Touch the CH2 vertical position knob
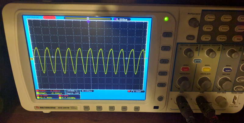 tap(211, 53)
